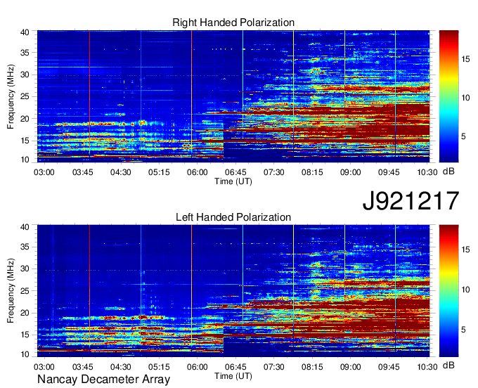Click the 'Right Handed Polarization' plot title

[233, 22]
